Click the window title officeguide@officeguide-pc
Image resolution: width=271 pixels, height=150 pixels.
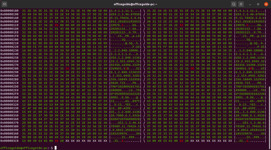point(135,4)
